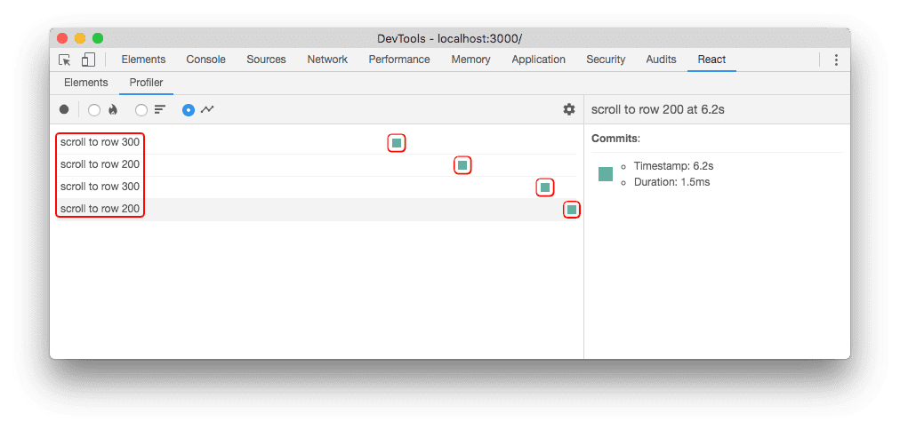900x430 pixels.
Task: Click commit marker on first row timeline
Action: click(397, 143)
